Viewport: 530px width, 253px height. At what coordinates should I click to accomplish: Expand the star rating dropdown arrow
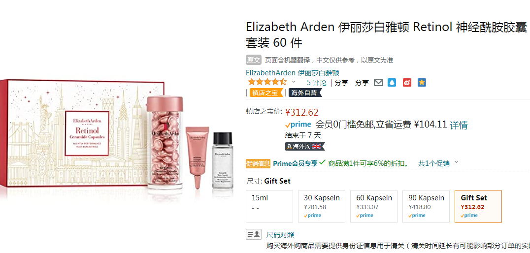tap(294, 82)
